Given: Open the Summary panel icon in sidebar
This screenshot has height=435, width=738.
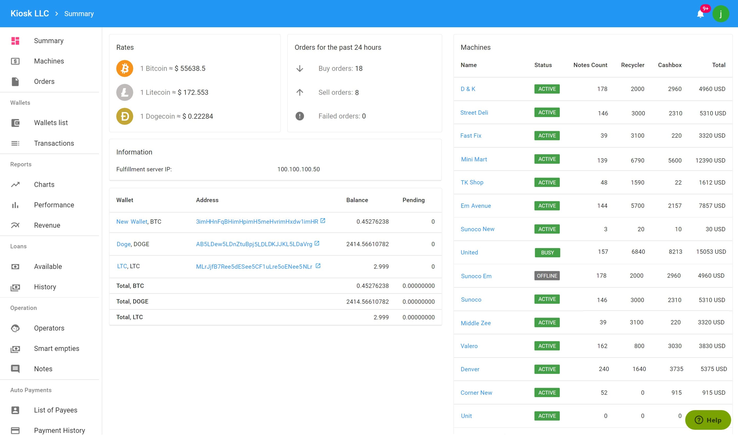Looking at the screenshot, I should click(15, 41).
